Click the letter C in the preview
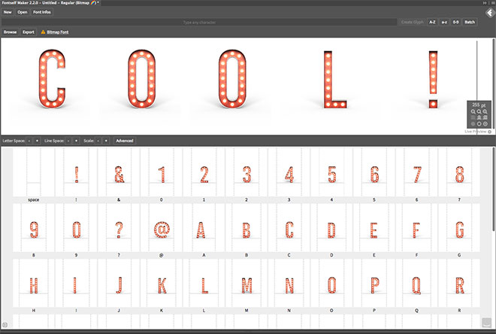The width and height of the screenshot is (496, 334). point(52,78)
